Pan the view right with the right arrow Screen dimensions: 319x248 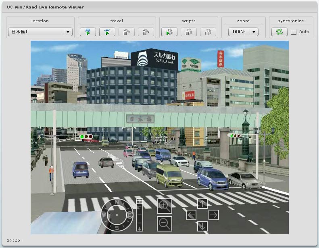214,215
